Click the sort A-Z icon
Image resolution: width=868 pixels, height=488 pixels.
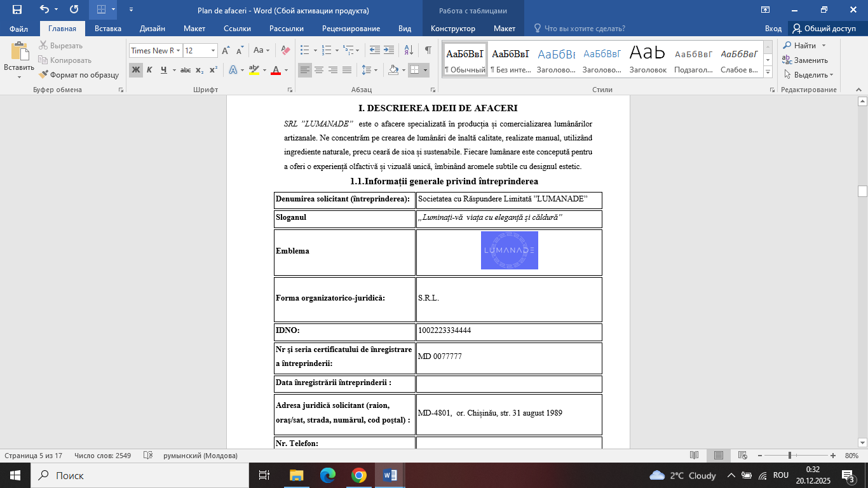tap(409, 50)
